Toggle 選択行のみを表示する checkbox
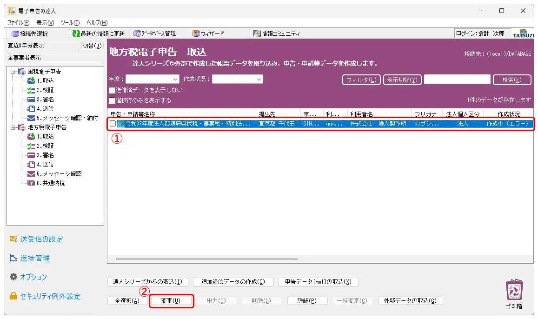Viewport: 538px width, 319px height. (112, 100)
